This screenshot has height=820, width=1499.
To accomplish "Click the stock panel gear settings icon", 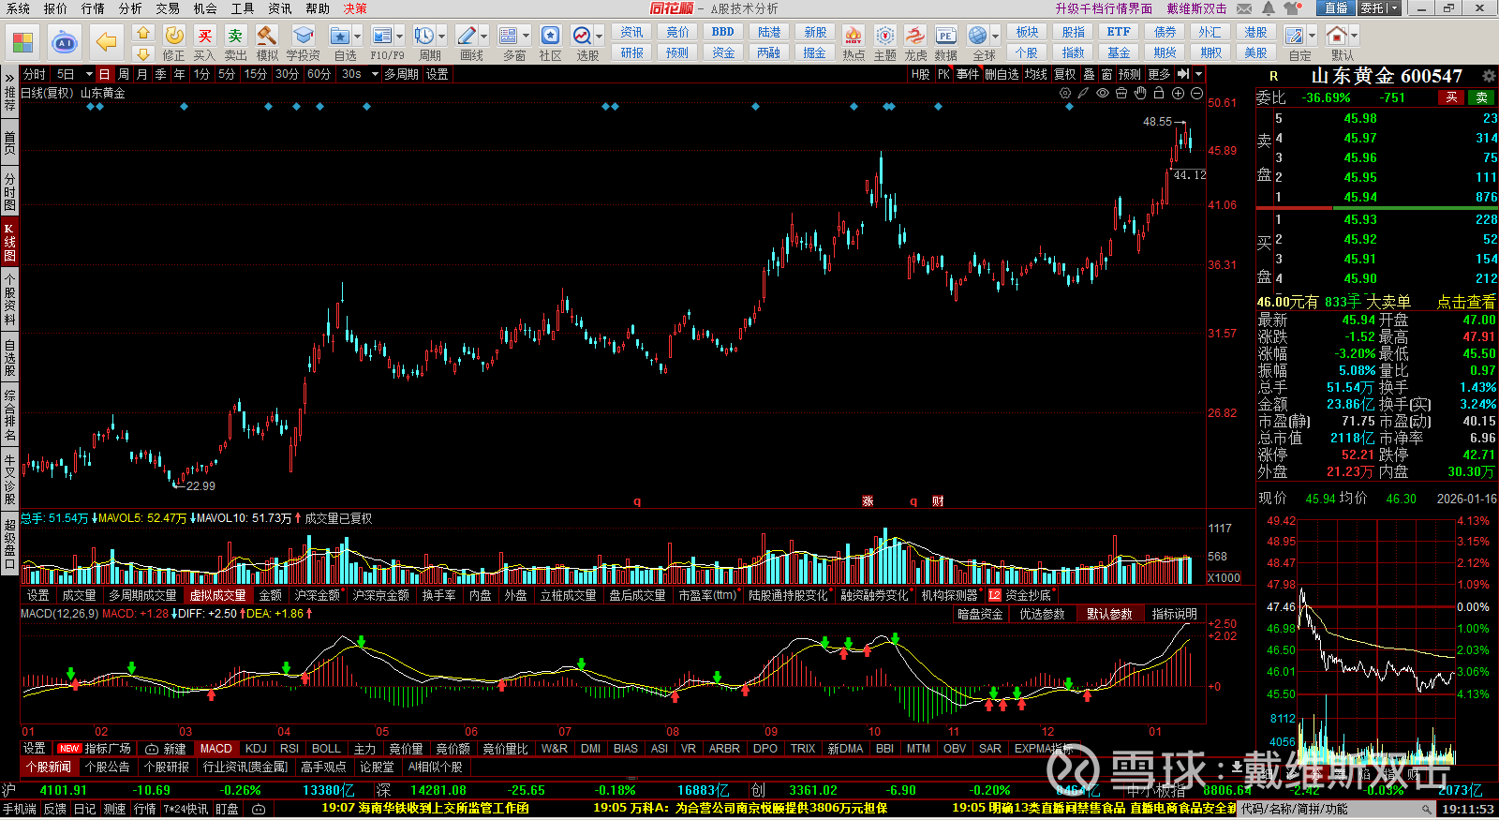I will click(1488, 76).
